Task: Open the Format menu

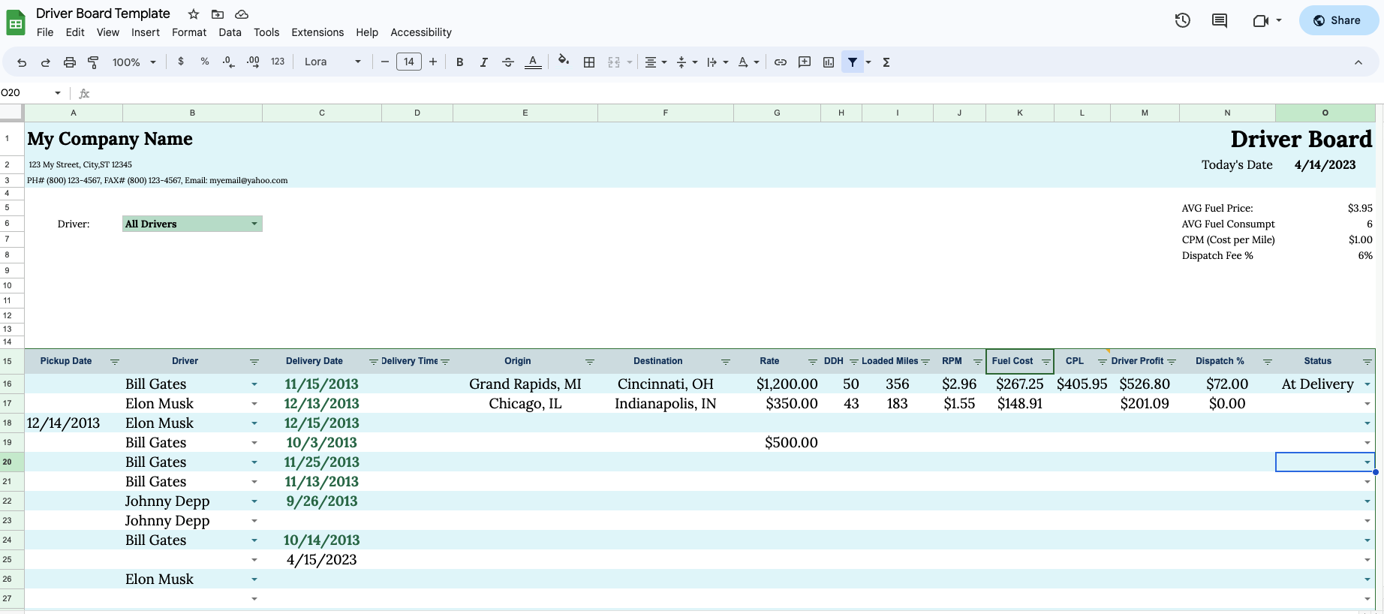Action: coord(189,32)
